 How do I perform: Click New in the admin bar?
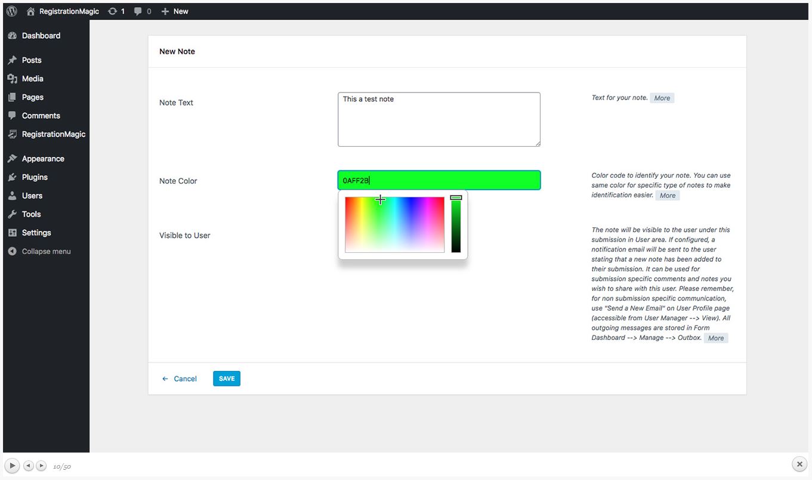point(181,11)
